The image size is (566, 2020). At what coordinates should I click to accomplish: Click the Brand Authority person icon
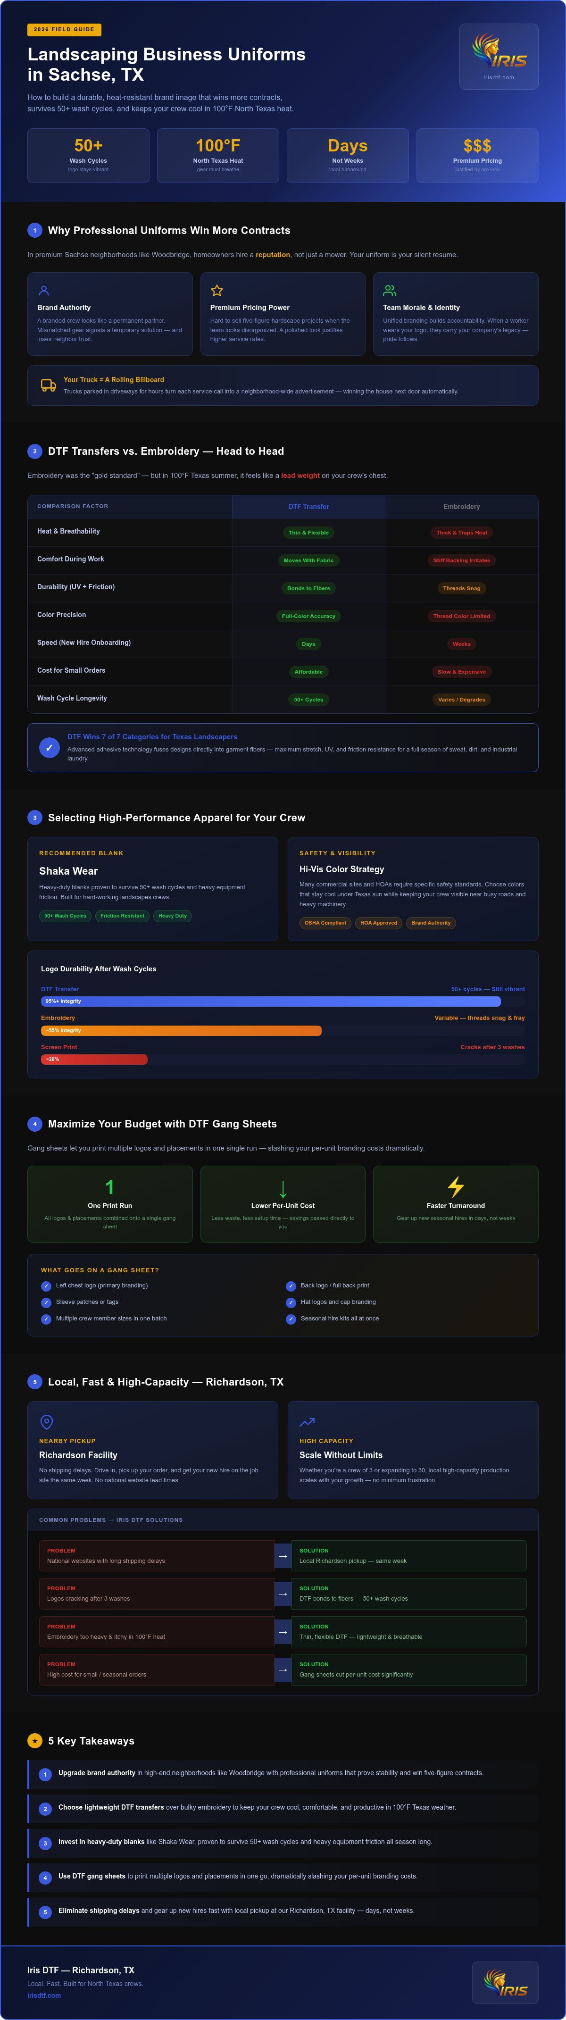pyautogui.click(x=44, y=290)
